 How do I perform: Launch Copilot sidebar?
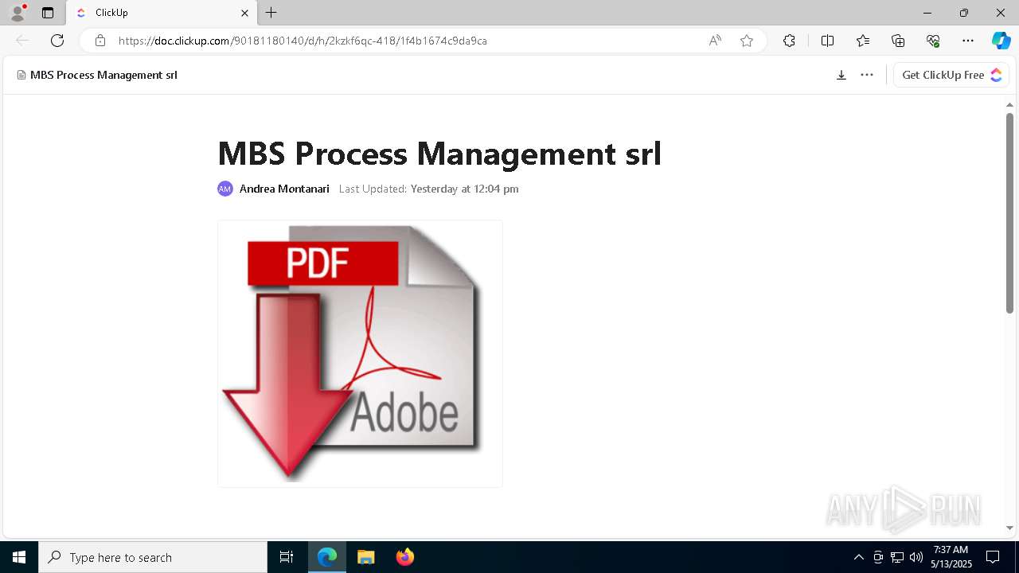click(x=1001, y=41)
